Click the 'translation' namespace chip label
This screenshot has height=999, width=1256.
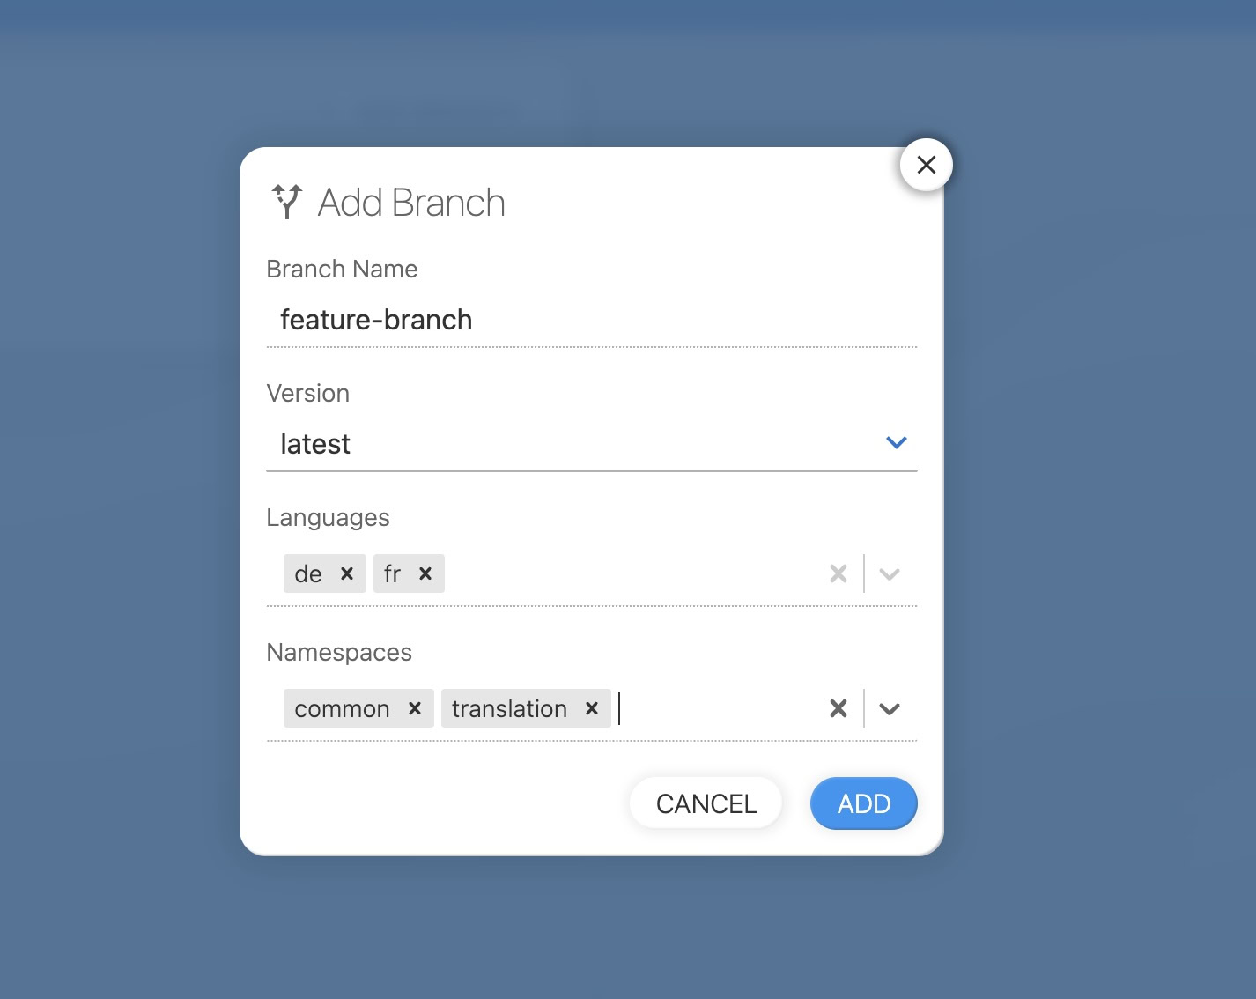[x=509, y=708]
